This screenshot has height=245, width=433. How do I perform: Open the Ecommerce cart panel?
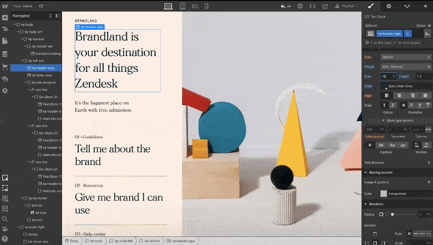click(5, 66)
